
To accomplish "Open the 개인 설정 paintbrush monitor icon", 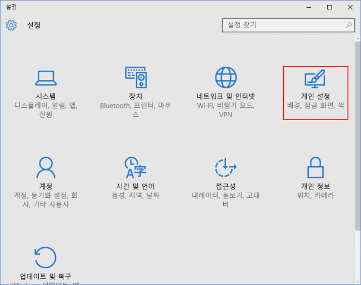I will pyautogui.click(x=315, y=79).
